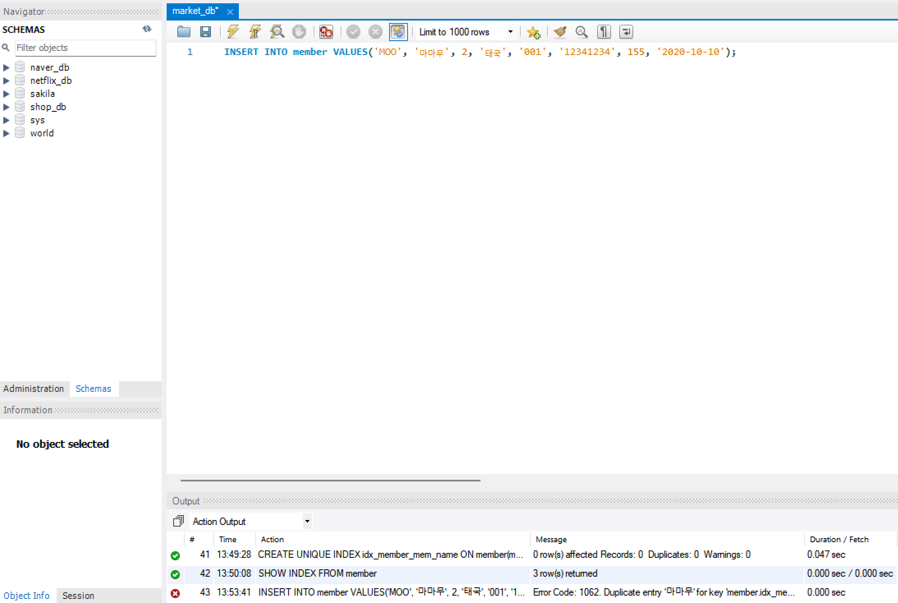Save the script to file
This screenshot has width=898, height=603.
click(x=205, y=32)
